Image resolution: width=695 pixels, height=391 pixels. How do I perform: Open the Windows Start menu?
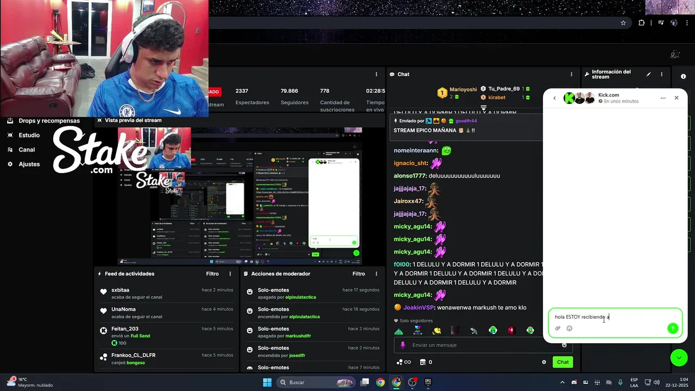(267, 382)
